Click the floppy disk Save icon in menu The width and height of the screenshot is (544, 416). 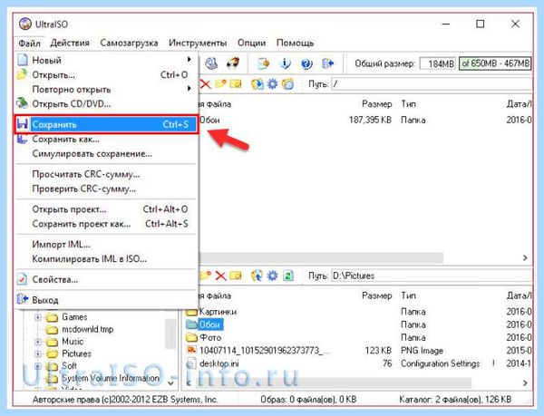pos(23,124)
